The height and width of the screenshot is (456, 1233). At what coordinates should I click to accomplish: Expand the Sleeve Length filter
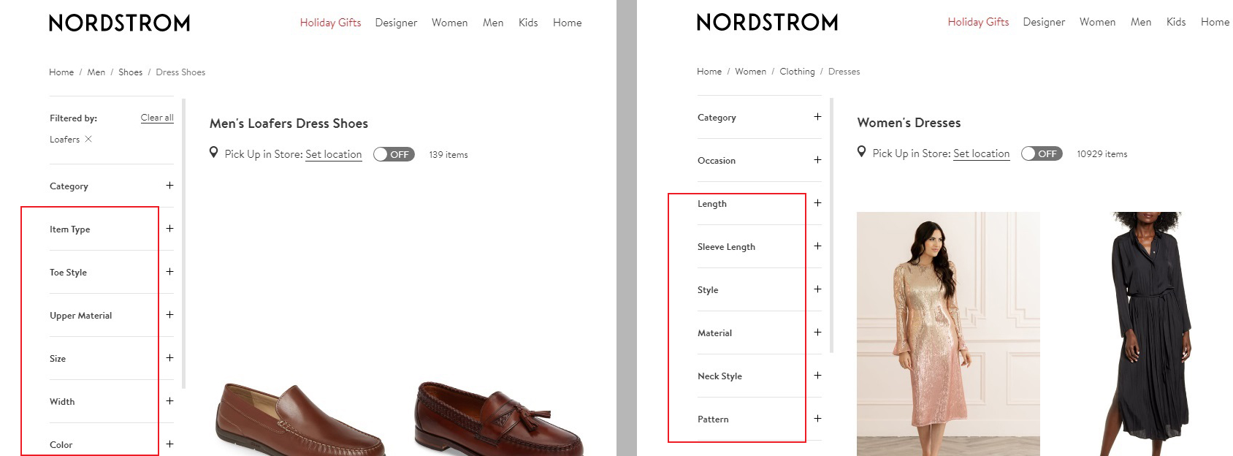[817, 246]
